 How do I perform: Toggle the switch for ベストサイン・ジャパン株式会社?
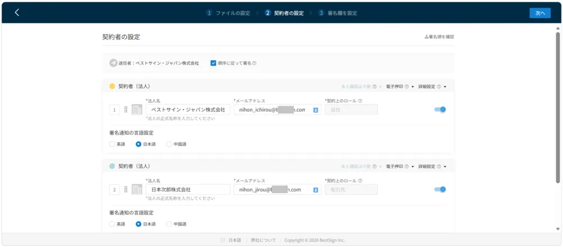[x=440, y=109]
